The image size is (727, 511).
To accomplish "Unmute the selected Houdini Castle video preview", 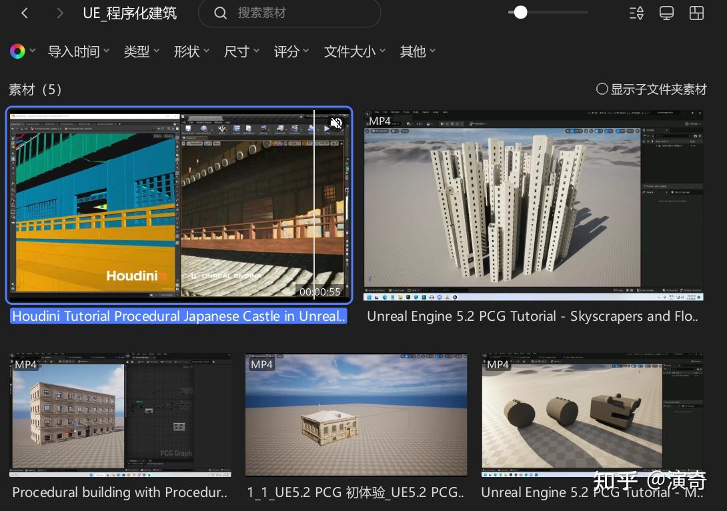I will 337,123.
